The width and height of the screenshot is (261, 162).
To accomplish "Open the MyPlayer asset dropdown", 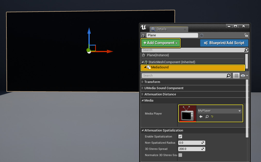I will click(219, 111).
